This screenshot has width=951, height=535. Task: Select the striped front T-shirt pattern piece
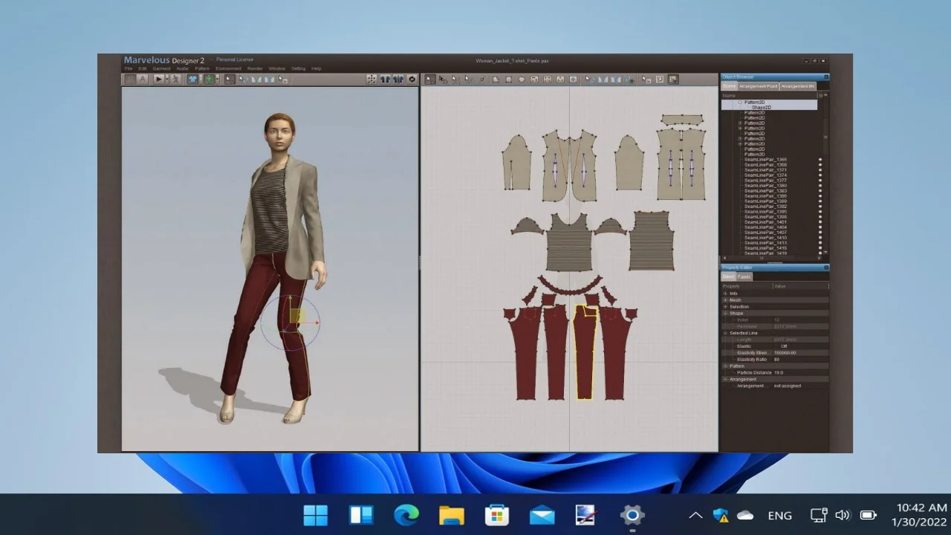coord(569,242)
